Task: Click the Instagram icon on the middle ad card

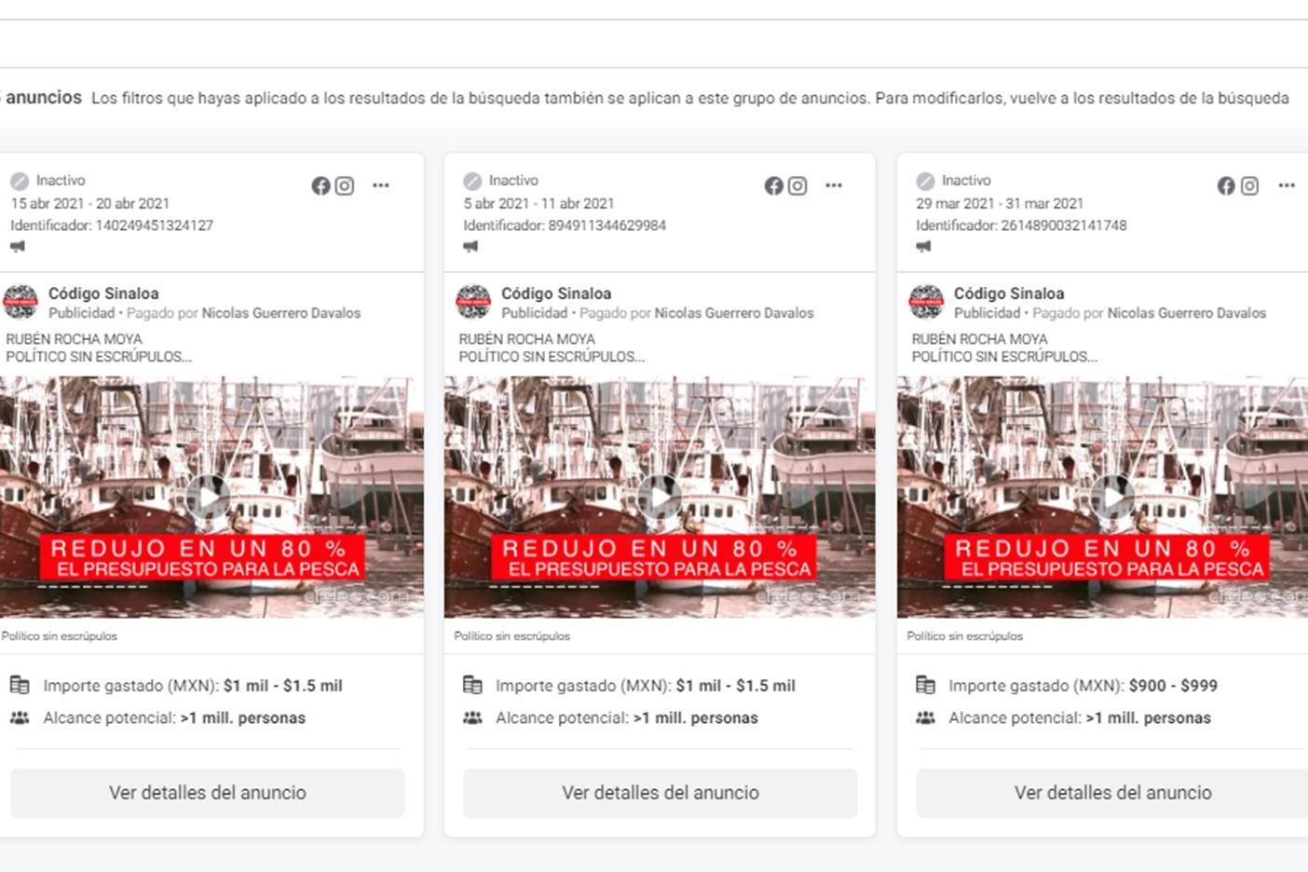Action: tap(797, 185)
